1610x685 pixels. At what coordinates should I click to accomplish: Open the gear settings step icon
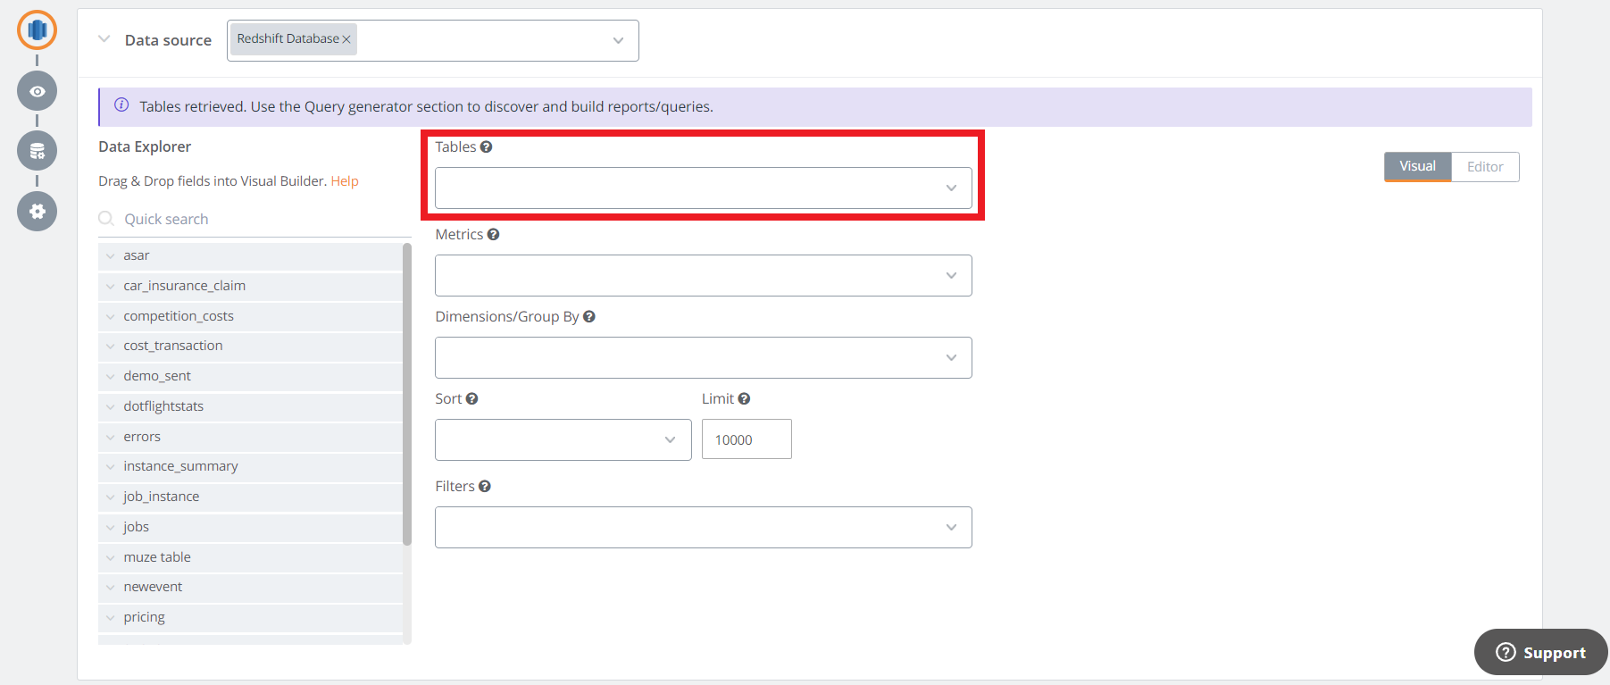coord(37,212)
